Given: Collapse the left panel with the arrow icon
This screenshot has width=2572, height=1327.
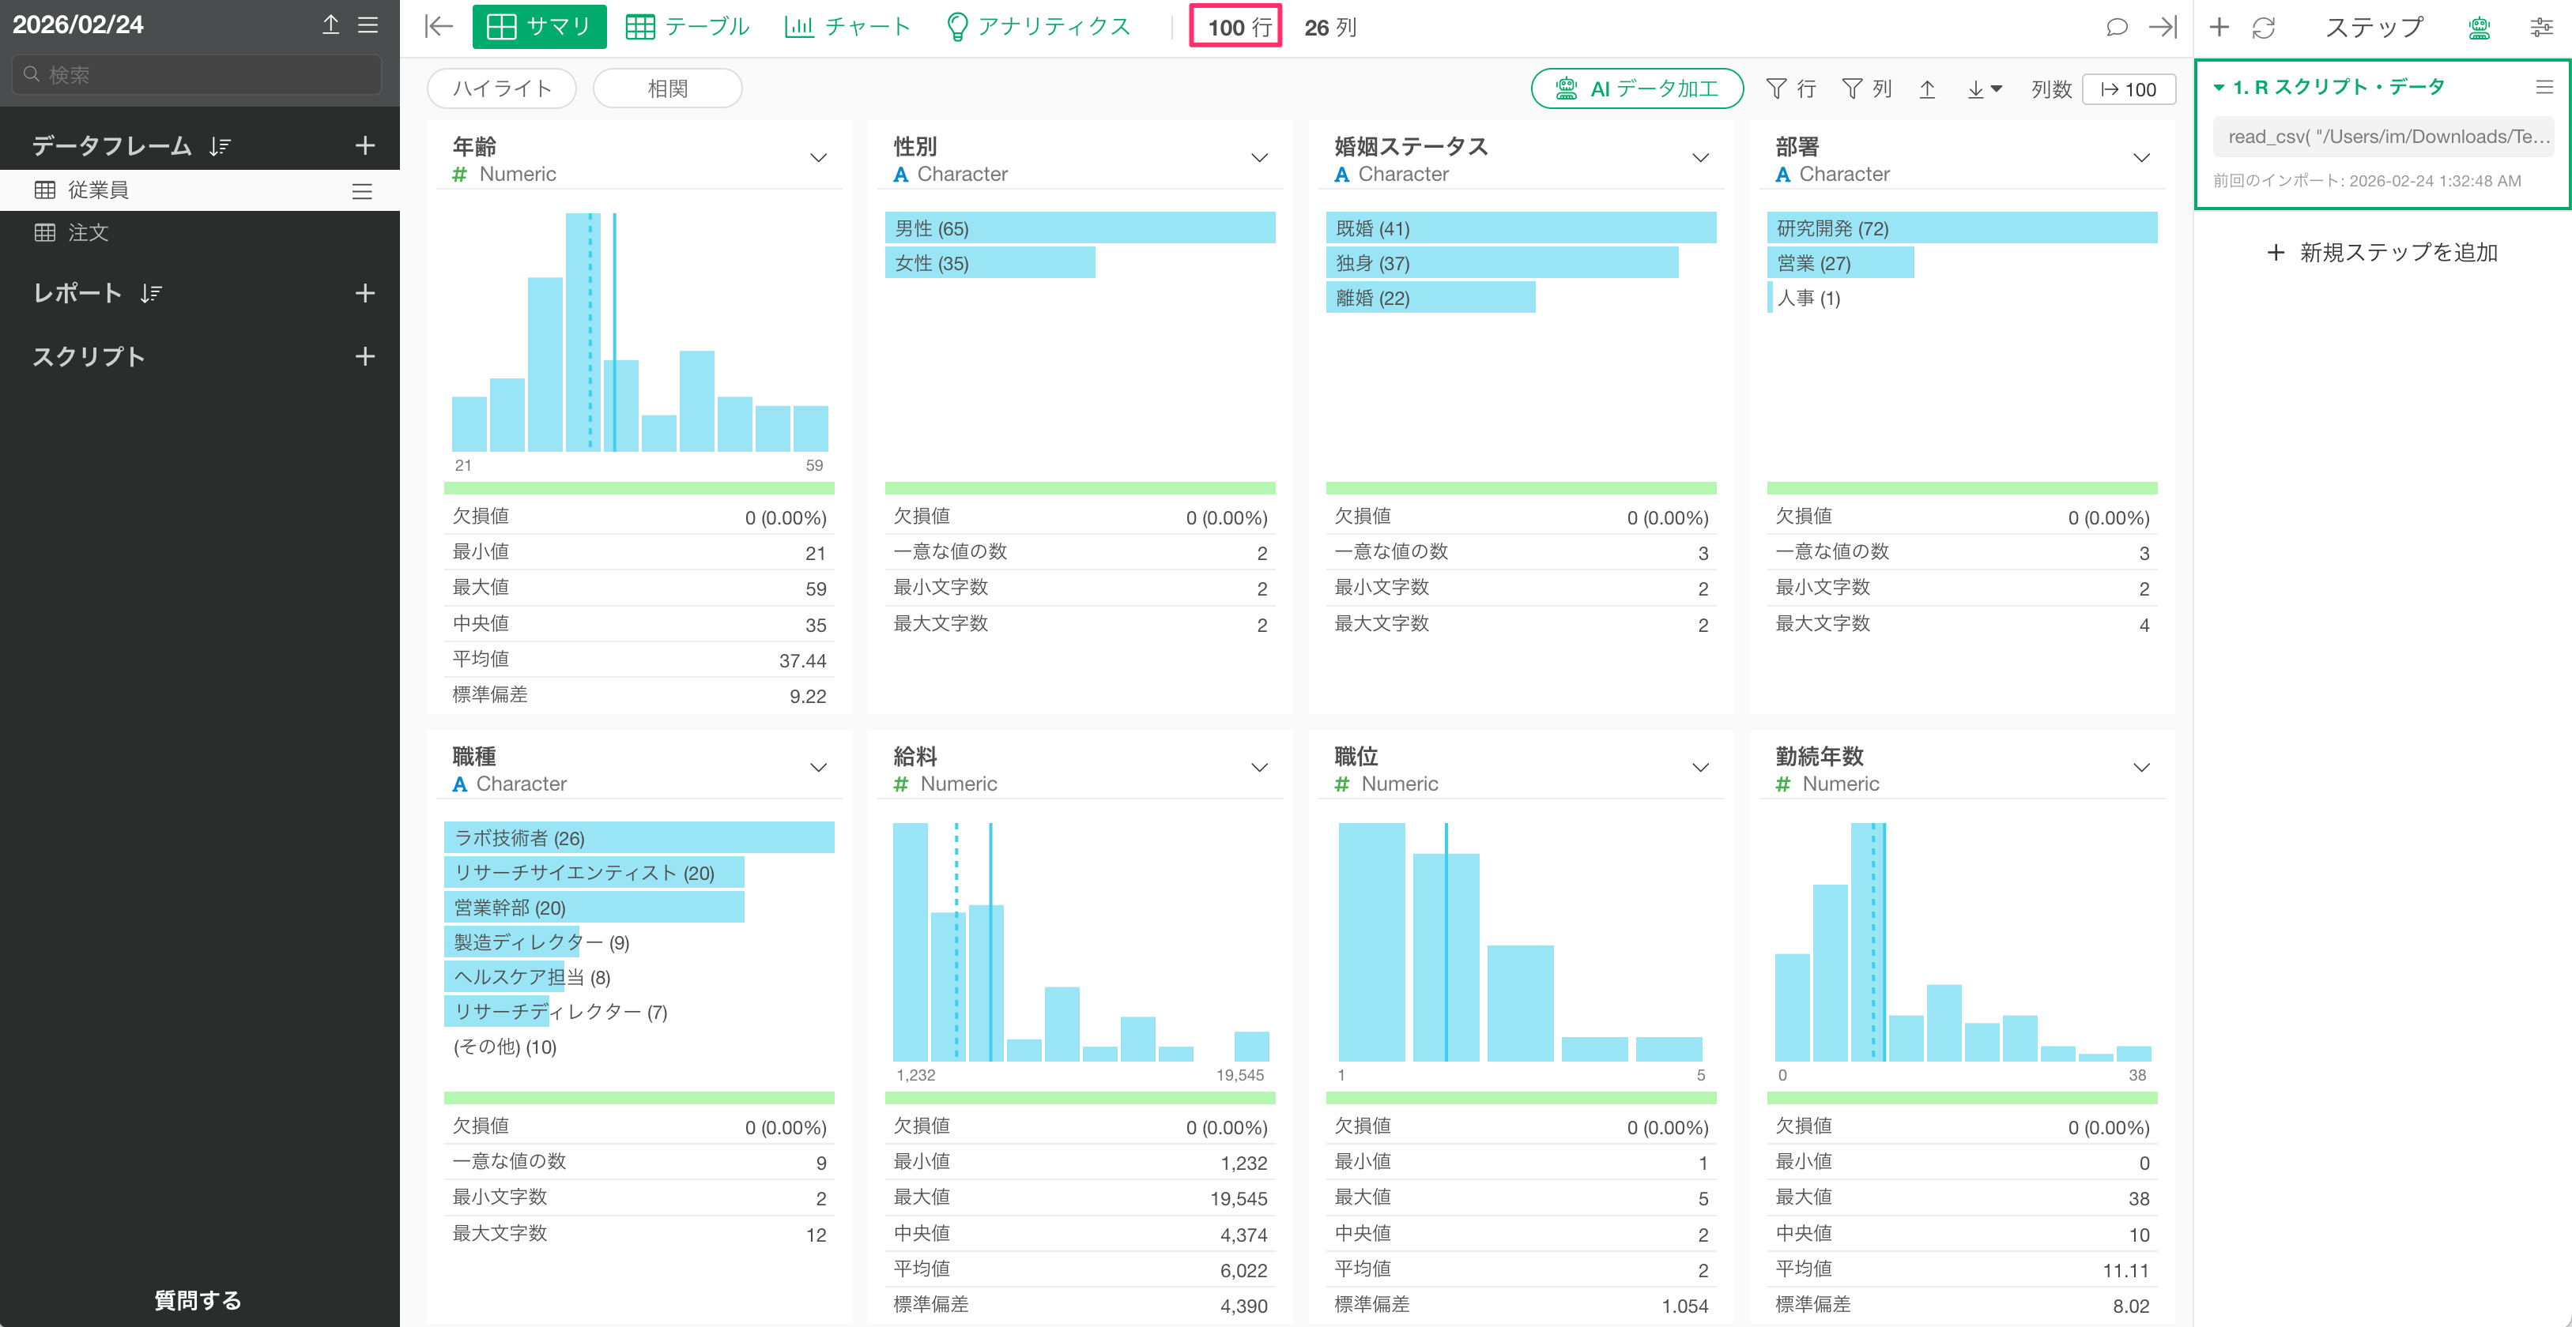Looking at the screenshot, I should pyautogui.click(x=439, y=27).
